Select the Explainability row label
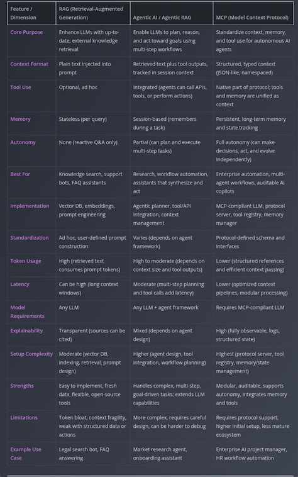 pos(26,330)
